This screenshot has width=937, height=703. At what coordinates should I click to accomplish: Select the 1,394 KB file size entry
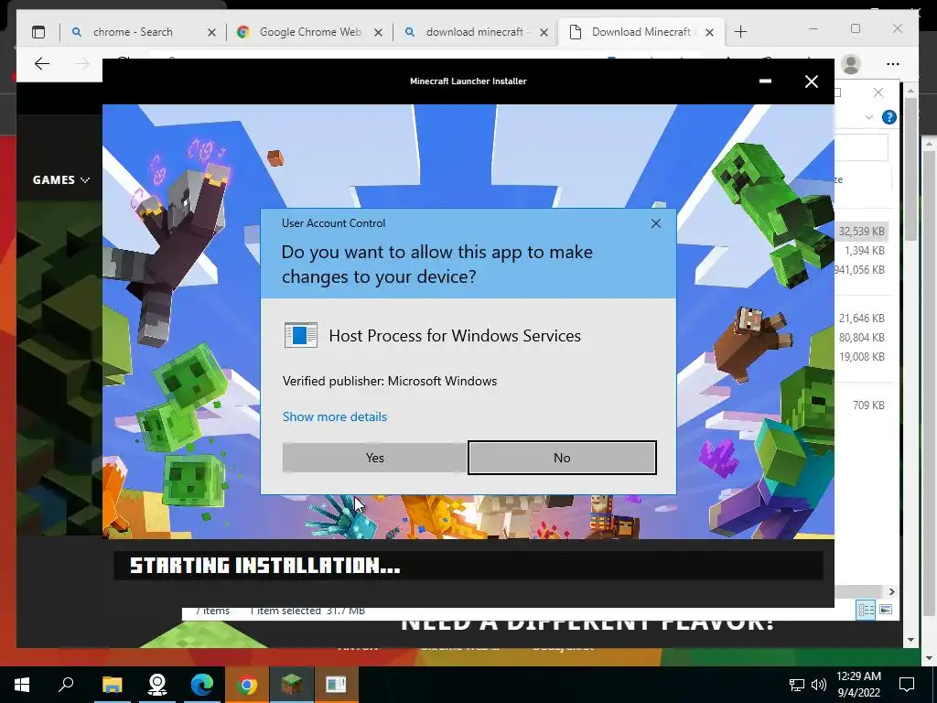click(x=864, y=251)
